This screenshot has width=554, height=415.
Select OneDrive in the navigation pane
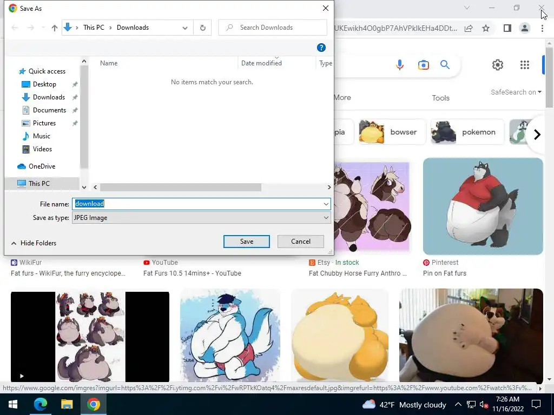[42, 166]
